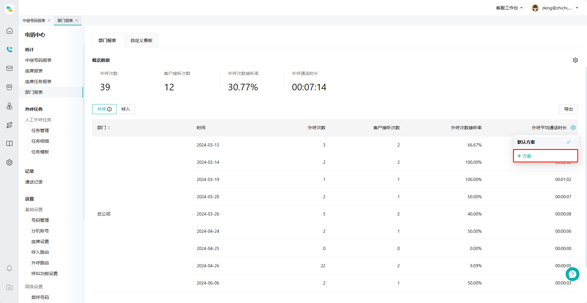This screenshot has height=303, width=587.
Task: Open the workflow routing icon in rail
Action: [x=9, y=125]
